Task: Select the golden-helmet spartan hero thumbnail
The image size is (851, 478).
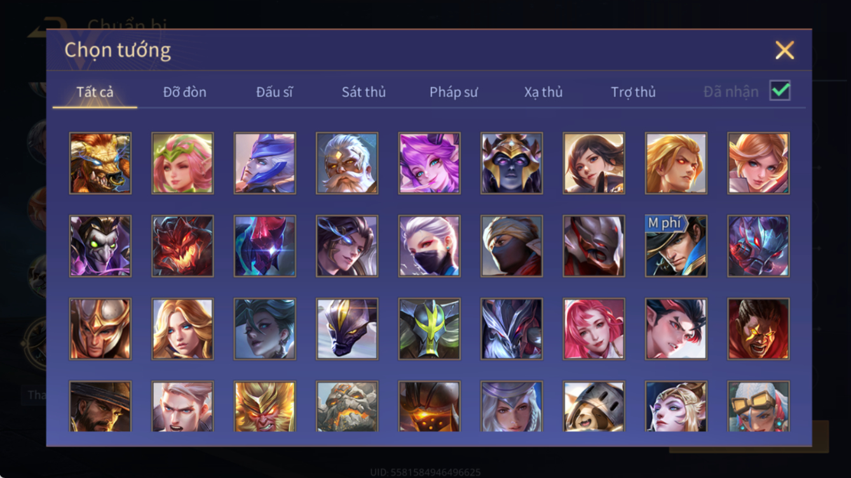Action: coord(100,329)
